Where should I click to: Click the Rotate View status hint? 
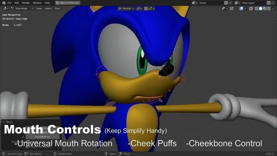(63, 154)
